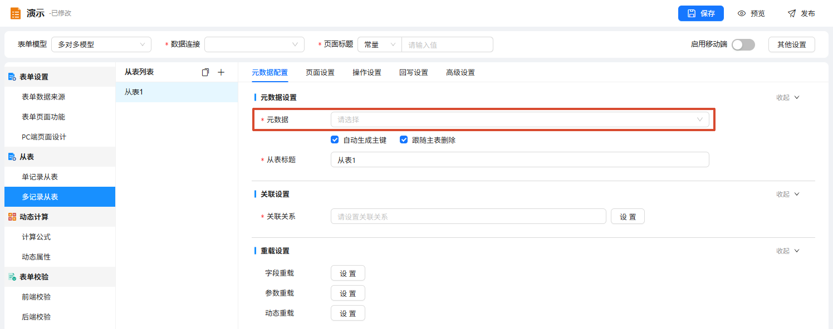Click the 从表标题 input field
This screenshot has height=329, width=833.
(520, 159)
